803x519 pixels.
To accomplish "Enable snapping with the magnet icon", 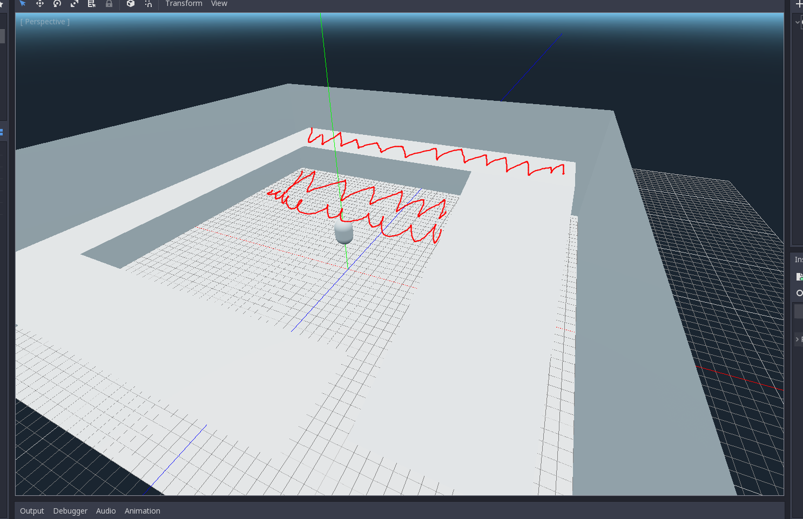I will 149,4.
